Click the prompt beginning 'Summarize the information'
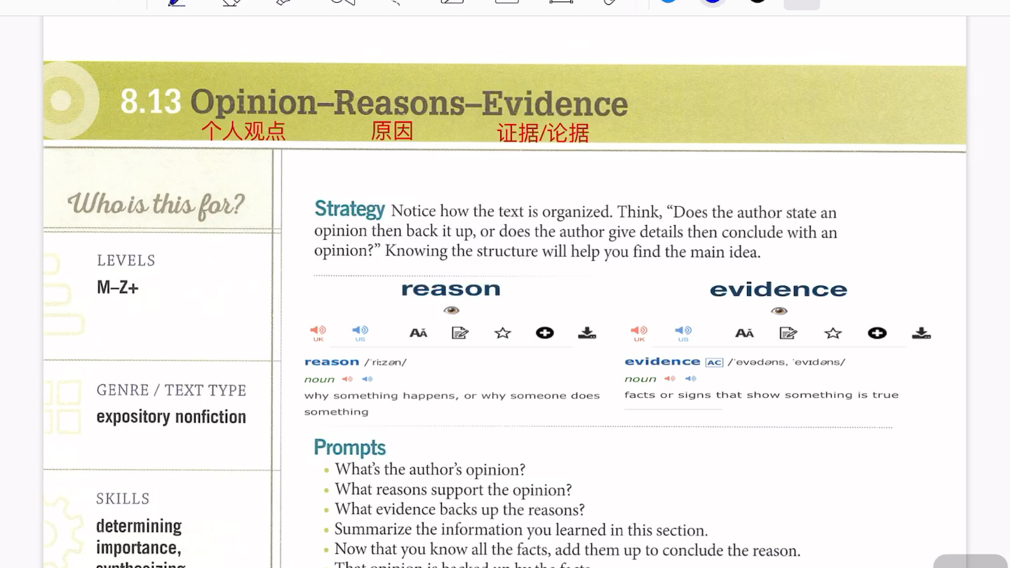This screenshot has height=568, width=1010. 521,529
